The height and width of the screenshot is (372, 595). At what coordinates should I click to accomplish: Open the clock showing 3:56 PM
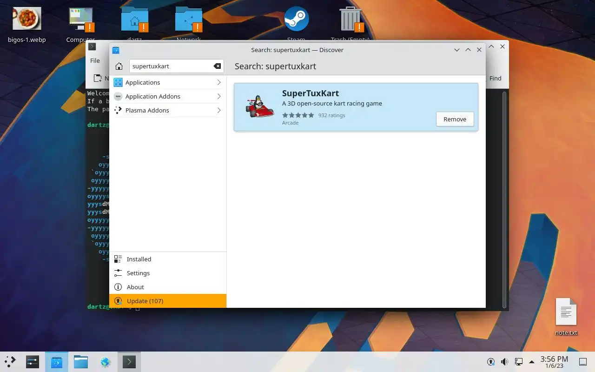[x=554, y=362]
